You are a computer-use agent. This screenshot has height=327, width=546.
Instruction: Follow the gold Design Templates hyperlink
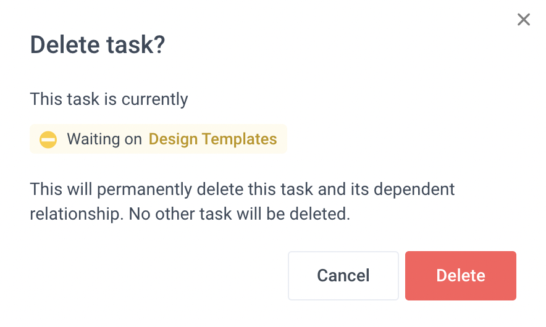coord(212,139)
